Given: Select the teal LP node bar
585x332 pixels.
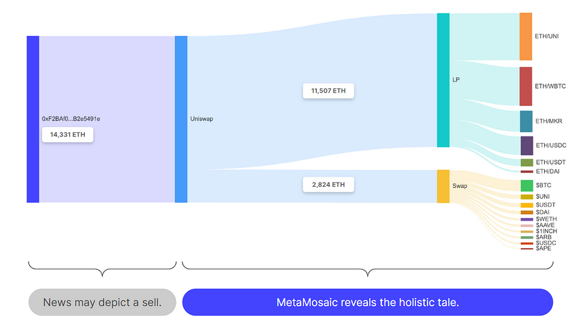Looking at the screenshot, I should click(x=443, y=80).
